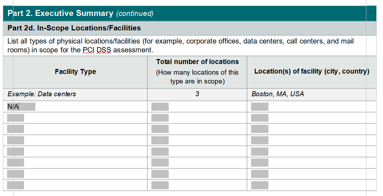The width and height of the screenshot is (383, 196).
Task: Click the 'Part 2. Executive Summary' heading
Action: (x=60, y=13)
